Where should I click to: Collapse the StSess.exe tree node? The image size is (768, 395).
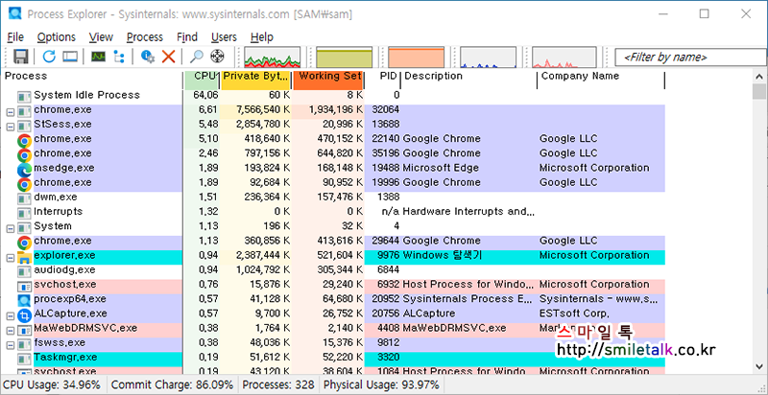11,127
